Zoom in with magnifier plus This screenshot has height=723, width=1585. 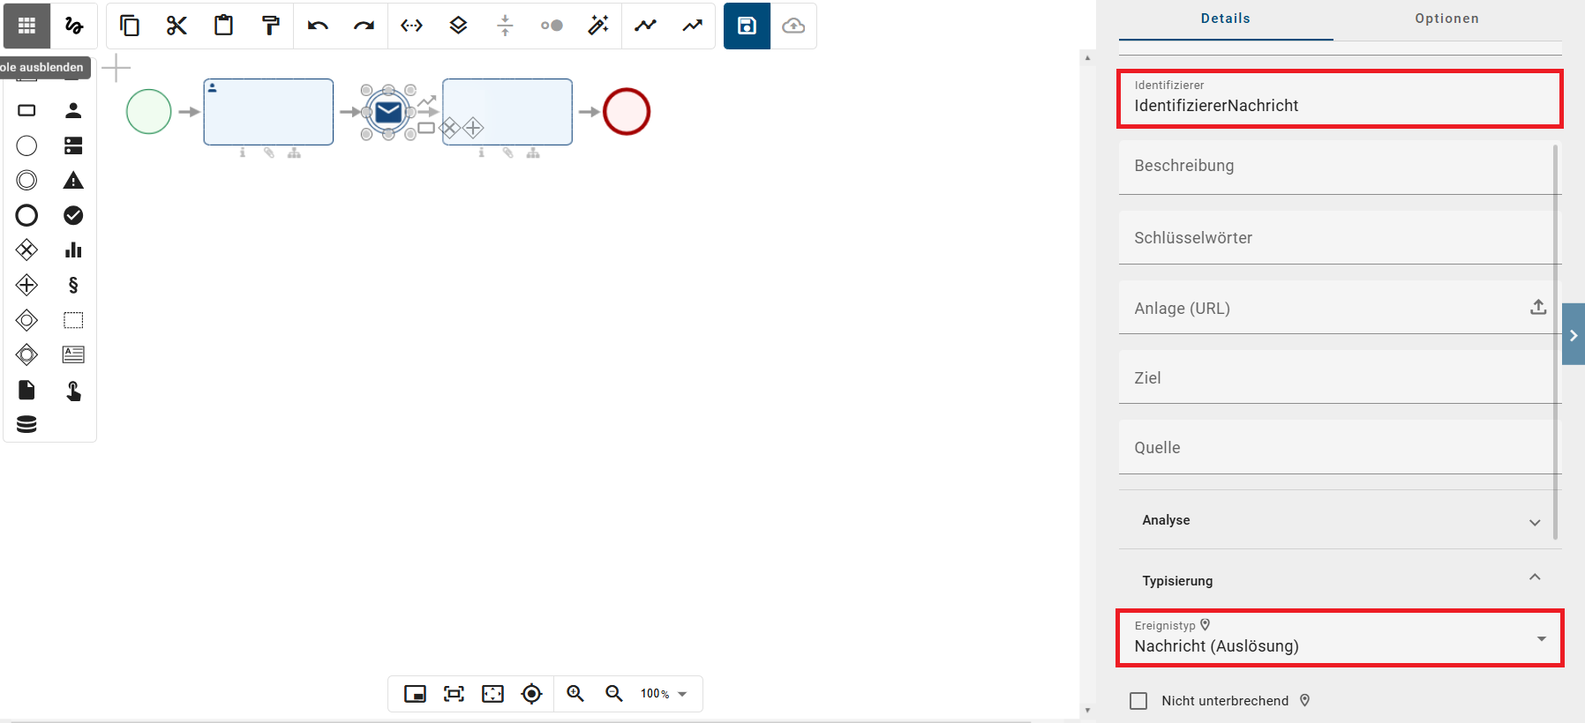click(x=575, y=694)
